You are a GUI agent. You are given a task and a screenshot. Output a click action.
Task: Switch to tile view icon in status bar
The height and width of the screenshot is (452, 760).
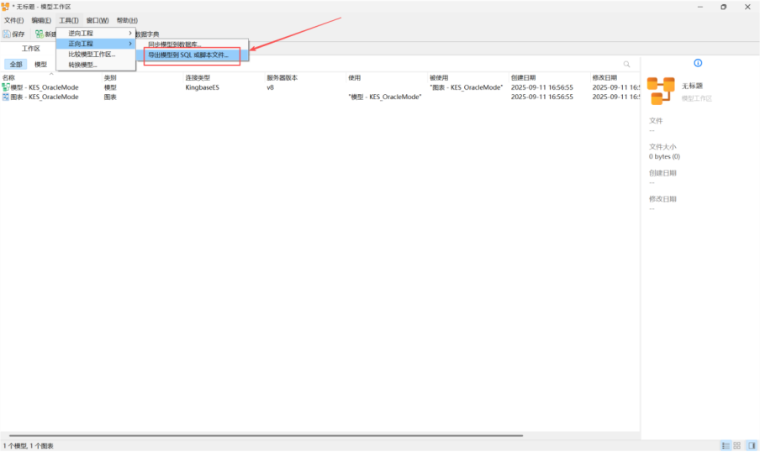(737, 445)
